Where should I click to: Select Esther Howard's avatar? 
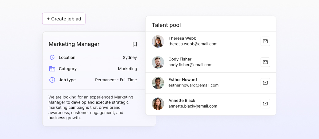158,83
